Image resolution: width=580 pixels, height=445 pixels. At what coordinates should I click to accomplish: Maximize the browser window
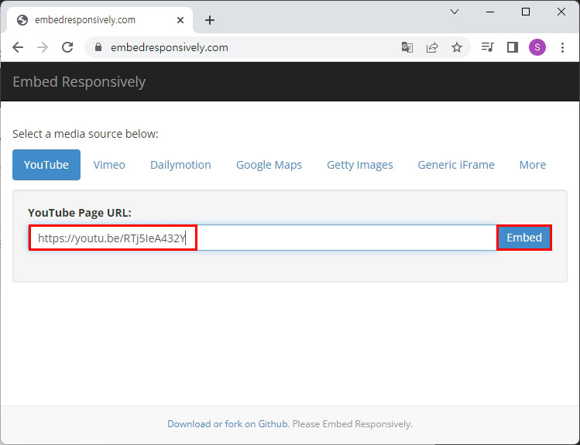tap(526, 12)
